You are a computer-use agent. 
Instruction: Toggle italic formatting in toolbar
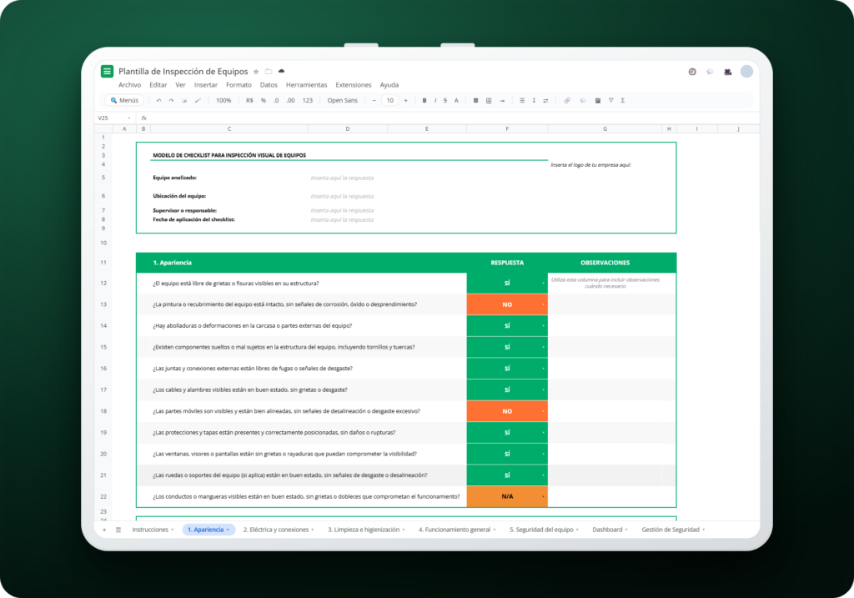click(435, 100)
